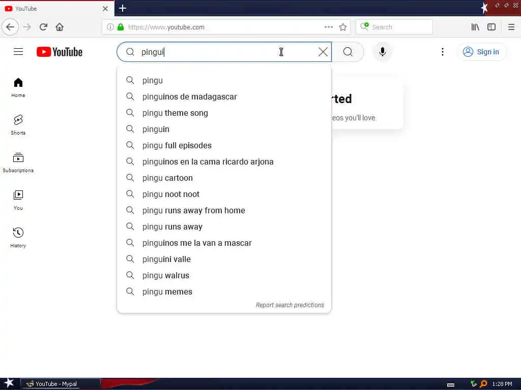Choose suggestion "pingu noot noot"
The width and height of the screenshot is (521, 390).
(224, 194)
